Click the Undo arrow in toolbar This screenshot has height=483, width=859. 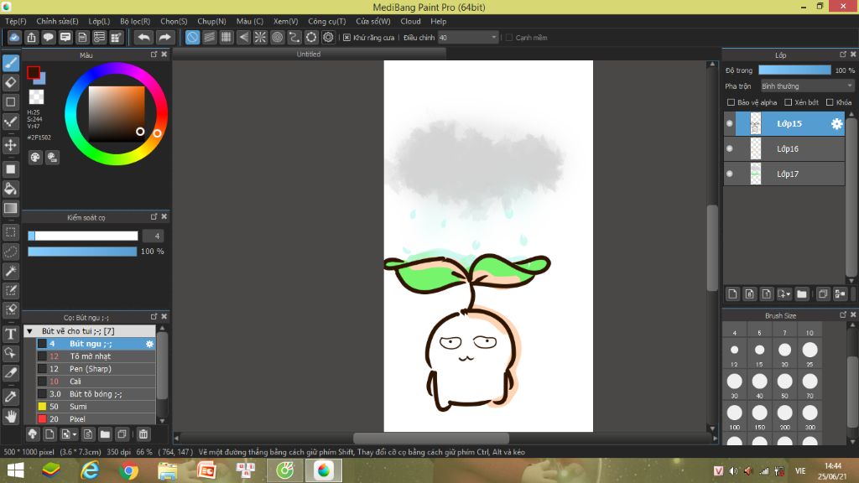click(143, 37)
